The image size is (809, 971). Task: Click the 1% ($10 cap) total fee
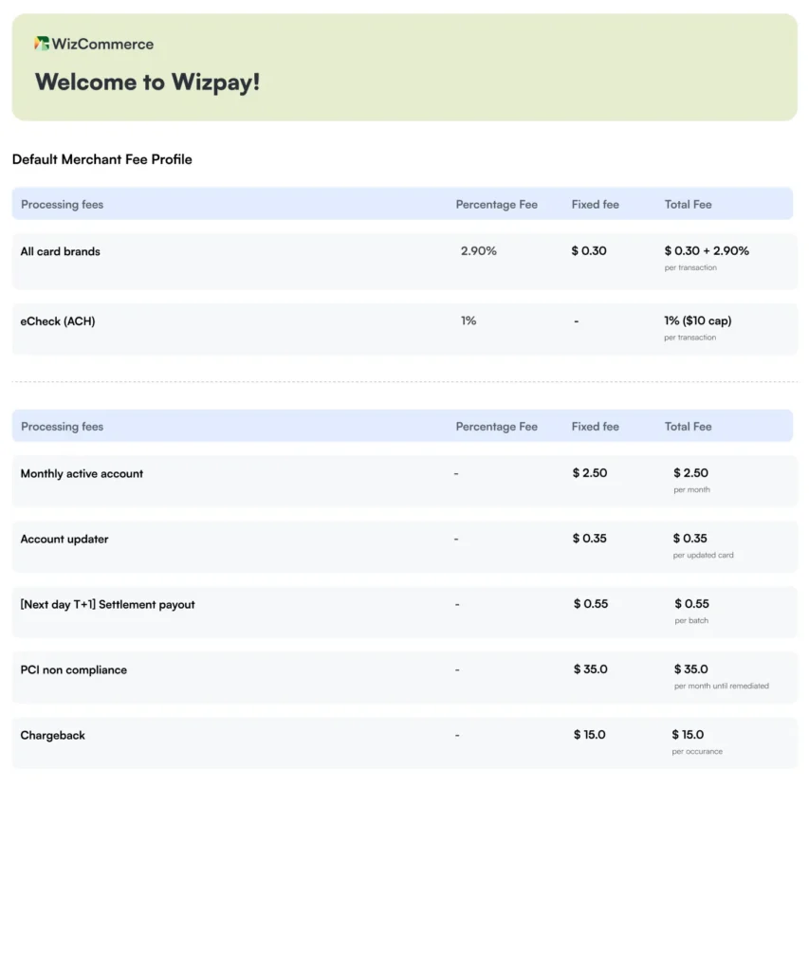point(697,321)
